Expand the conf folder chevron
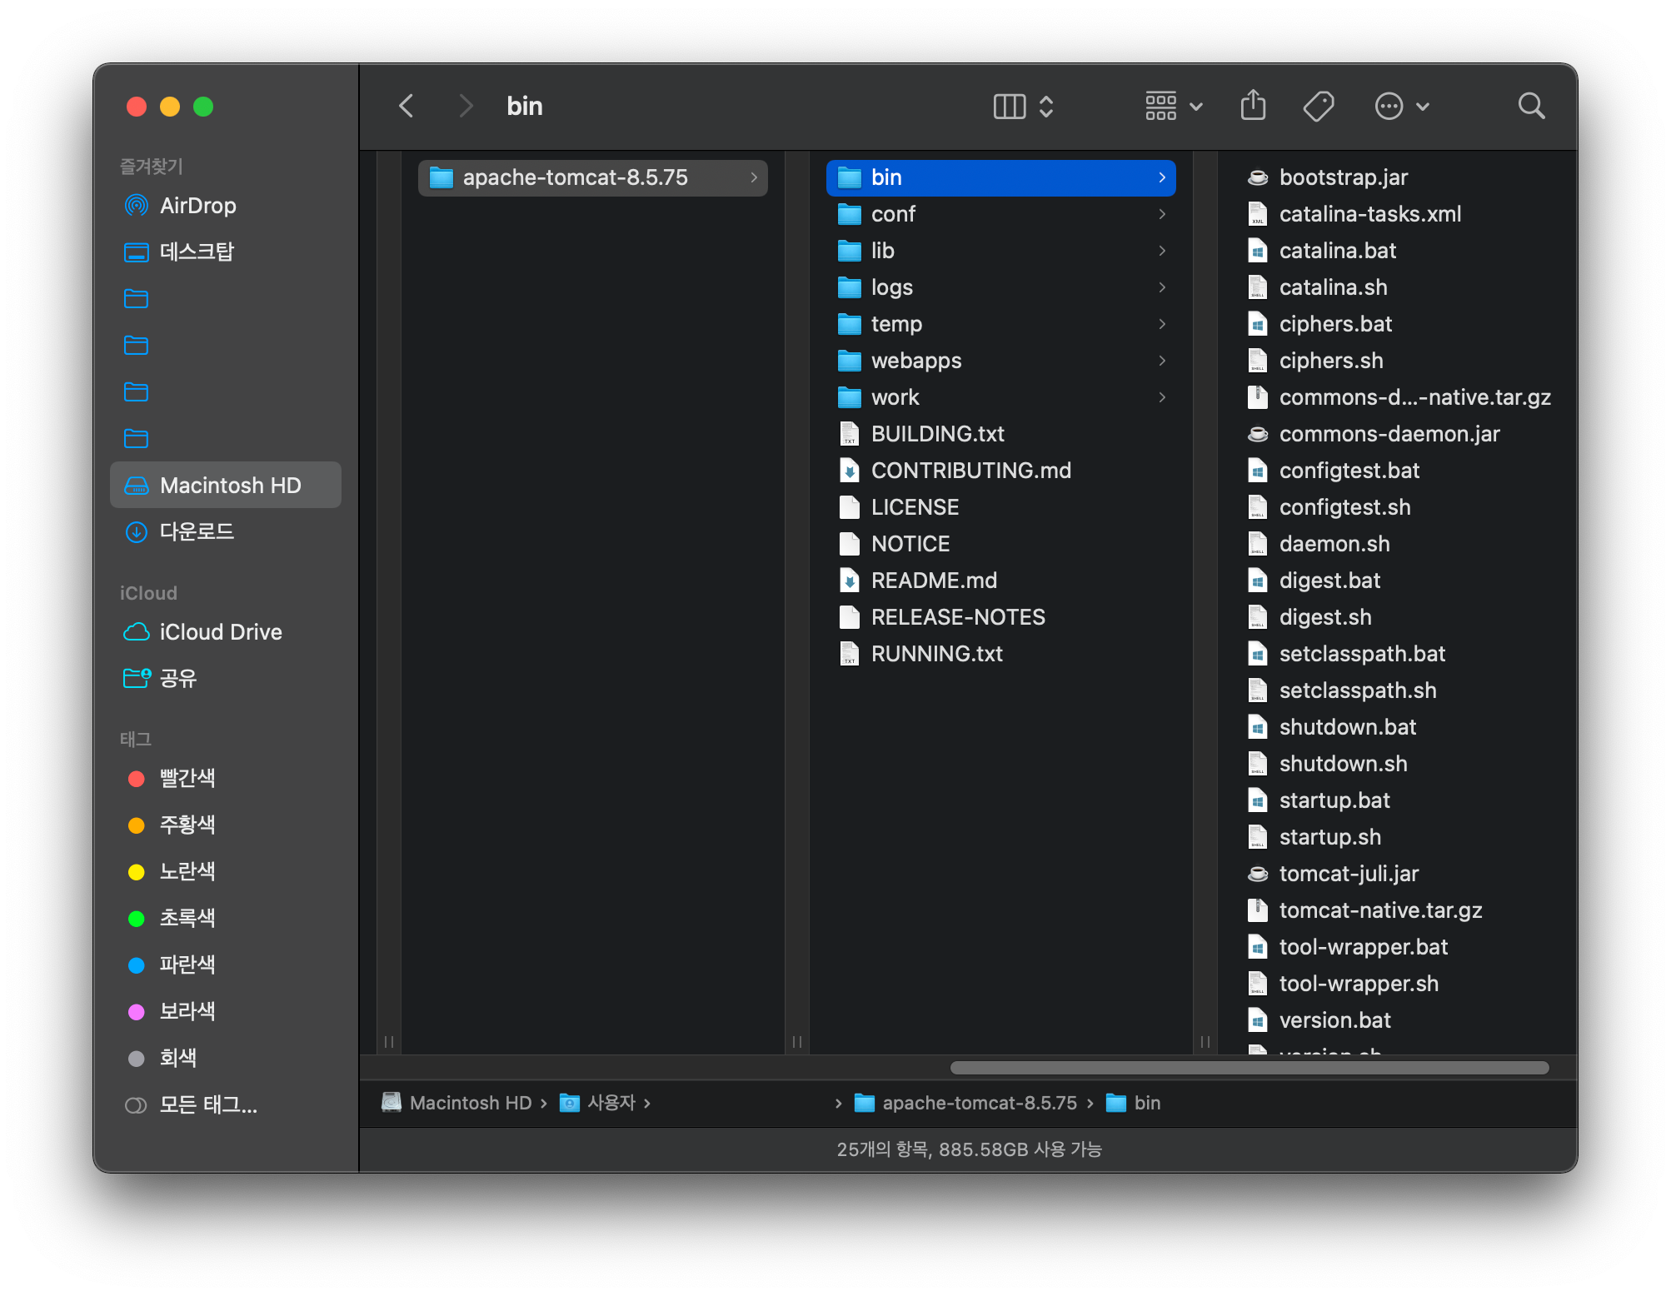The height and width of the screenshot is (1296, 1671). pos(1162,214)
